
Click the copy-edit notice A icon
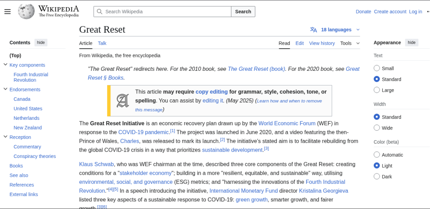tap(123, 101)
